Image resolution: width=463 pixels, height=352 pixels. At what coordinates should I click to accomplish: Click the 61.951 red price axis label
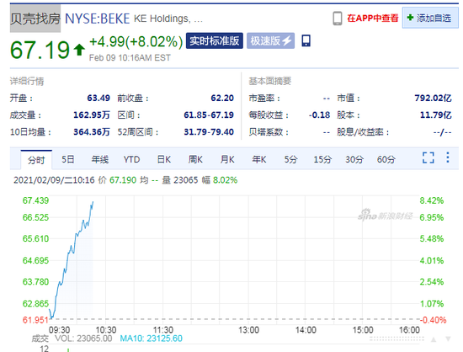pyautogui.click(x=35, y=320)
